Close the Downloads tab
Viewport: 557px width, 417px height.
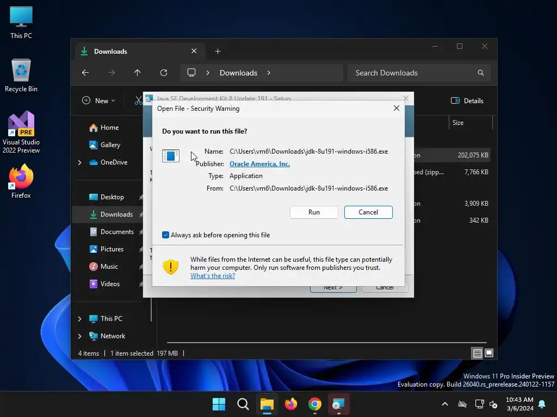tap(194, 51)
